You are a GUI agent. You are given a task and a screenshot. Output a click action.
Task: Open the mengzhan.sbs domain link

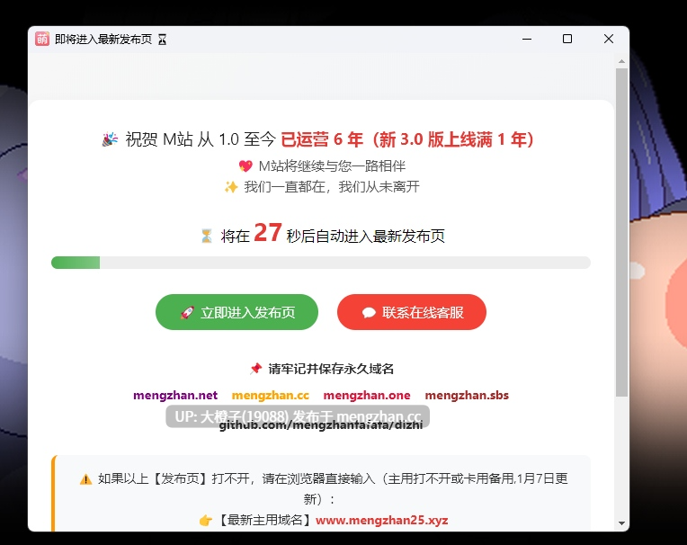pos(467,395)
